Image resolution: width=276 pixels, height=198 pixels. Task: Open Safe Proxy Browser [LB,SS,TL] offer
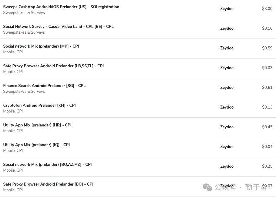[x=53, y=66]
